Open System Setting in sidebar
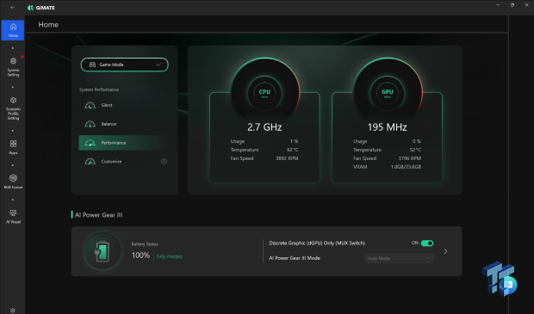Viewport: 534px width, 314px height. click(13, 67)
